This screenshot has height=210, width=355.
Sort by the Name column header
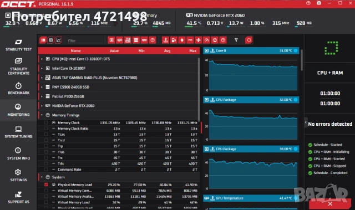click(x=75, y=51)
